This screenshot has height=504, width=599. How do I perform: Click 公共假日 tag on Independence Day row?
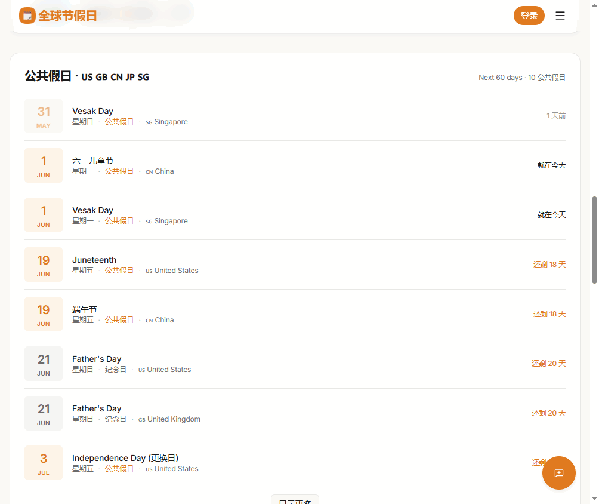point(119,468)
